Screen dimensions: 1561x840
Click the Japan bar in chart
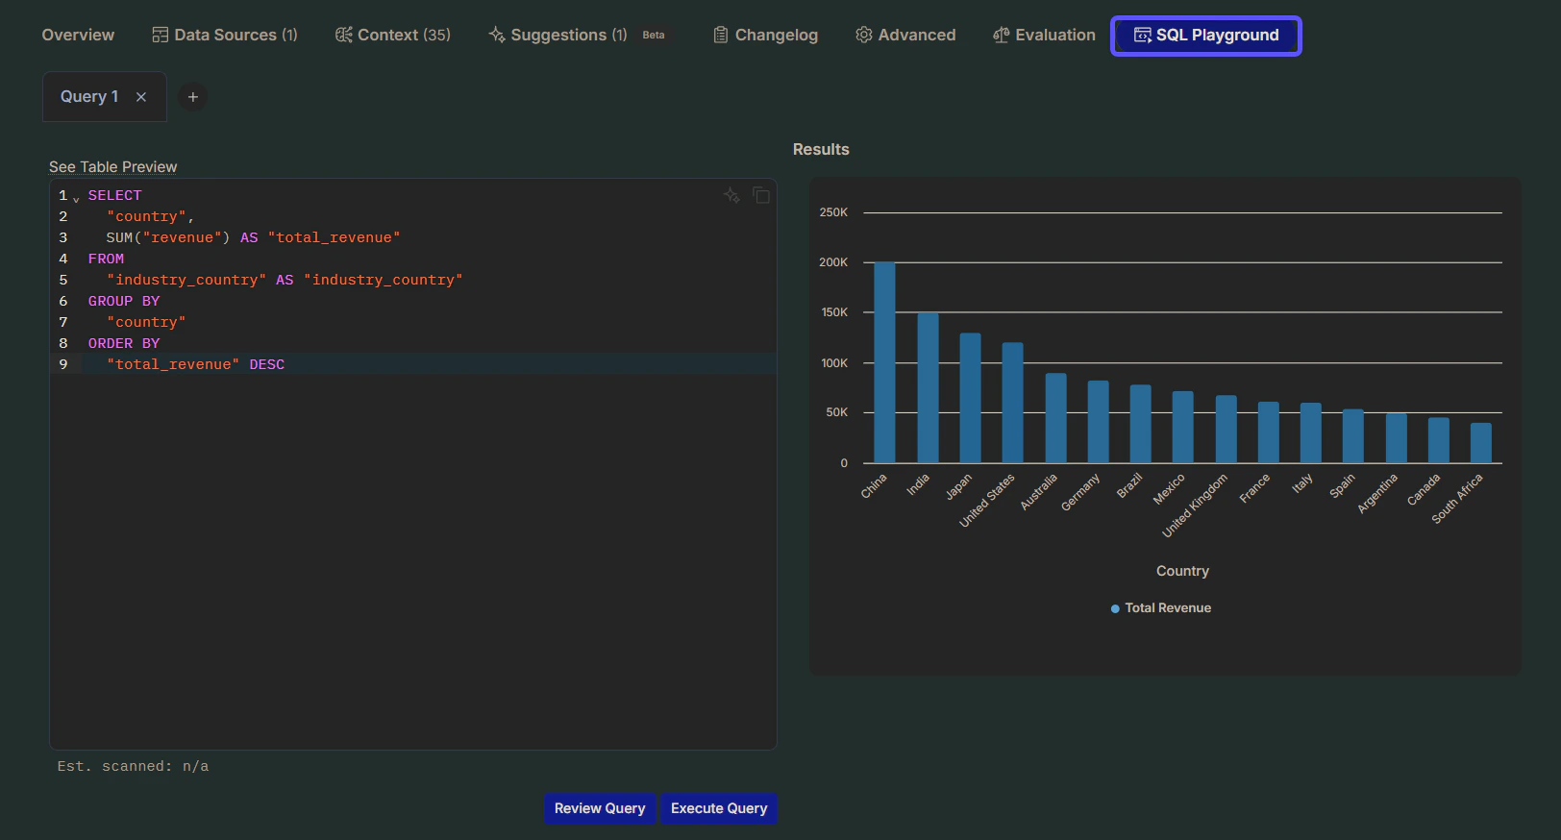[970, 398]
